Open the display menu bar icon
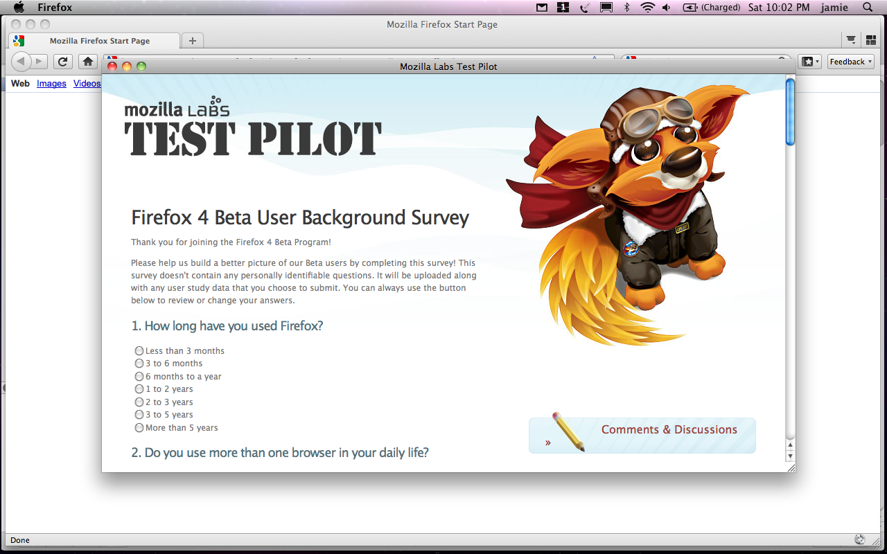The width and height of the screenshot is (887, 554). click(606, 8)
